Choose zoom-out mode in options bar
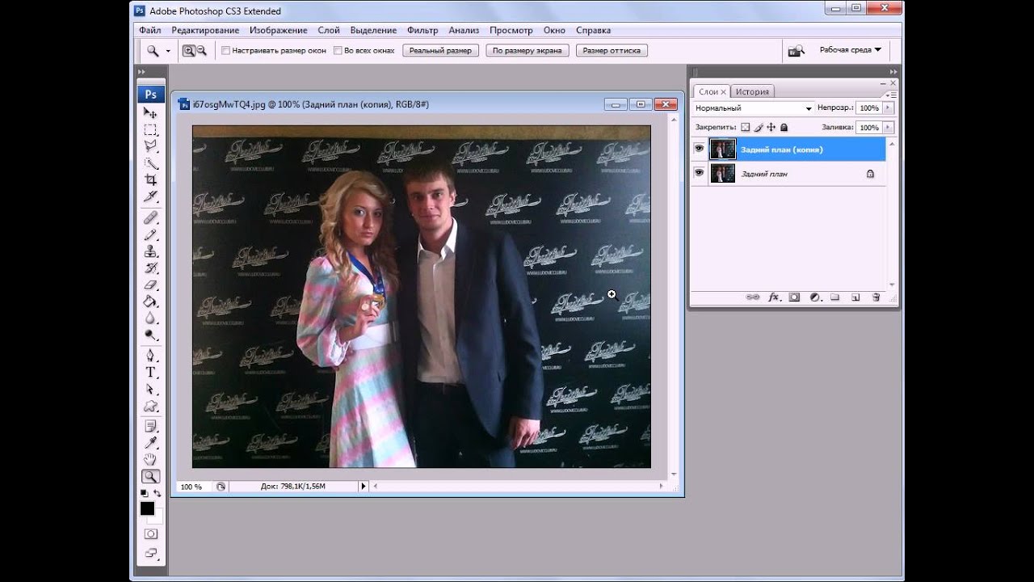 [201, 50]
